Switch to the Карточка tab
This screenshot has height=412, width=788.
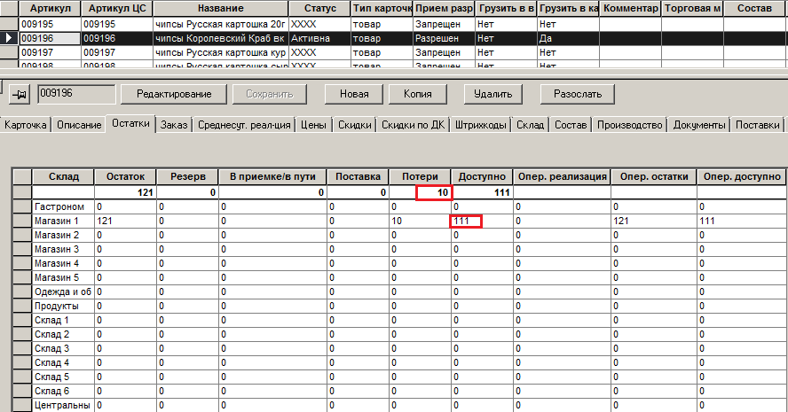(26, 125)
